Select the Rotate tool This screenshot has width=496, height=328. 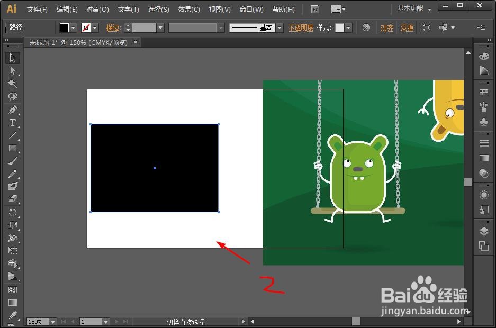coord(13,212)
